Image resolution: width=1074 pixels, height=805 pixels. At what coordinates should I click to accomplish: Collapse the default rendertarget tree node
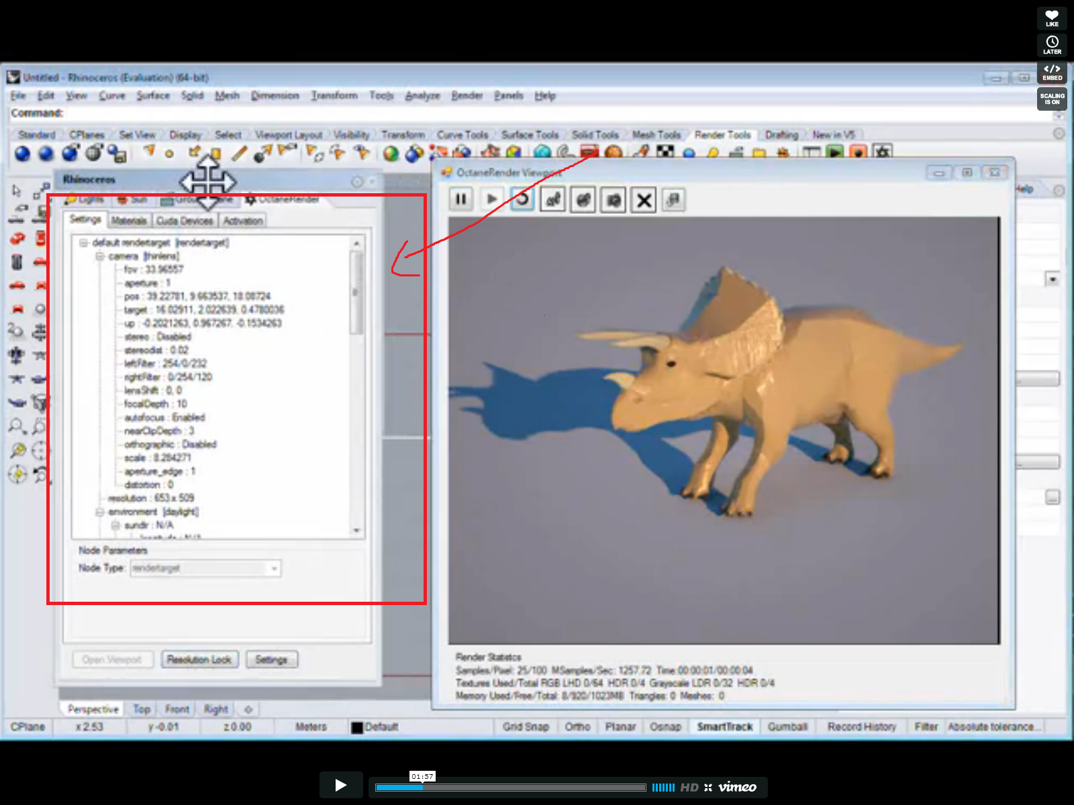pos(83,243)
